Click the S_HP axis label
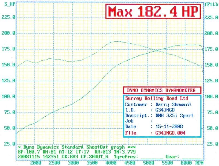Viewport: 219px width, 166px height. pos(6,4)
